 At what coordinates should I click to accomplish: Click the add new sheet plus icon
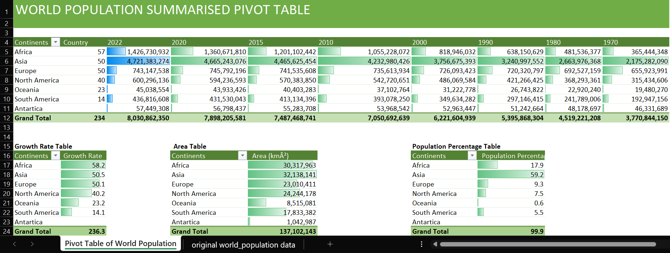point(330,244)
